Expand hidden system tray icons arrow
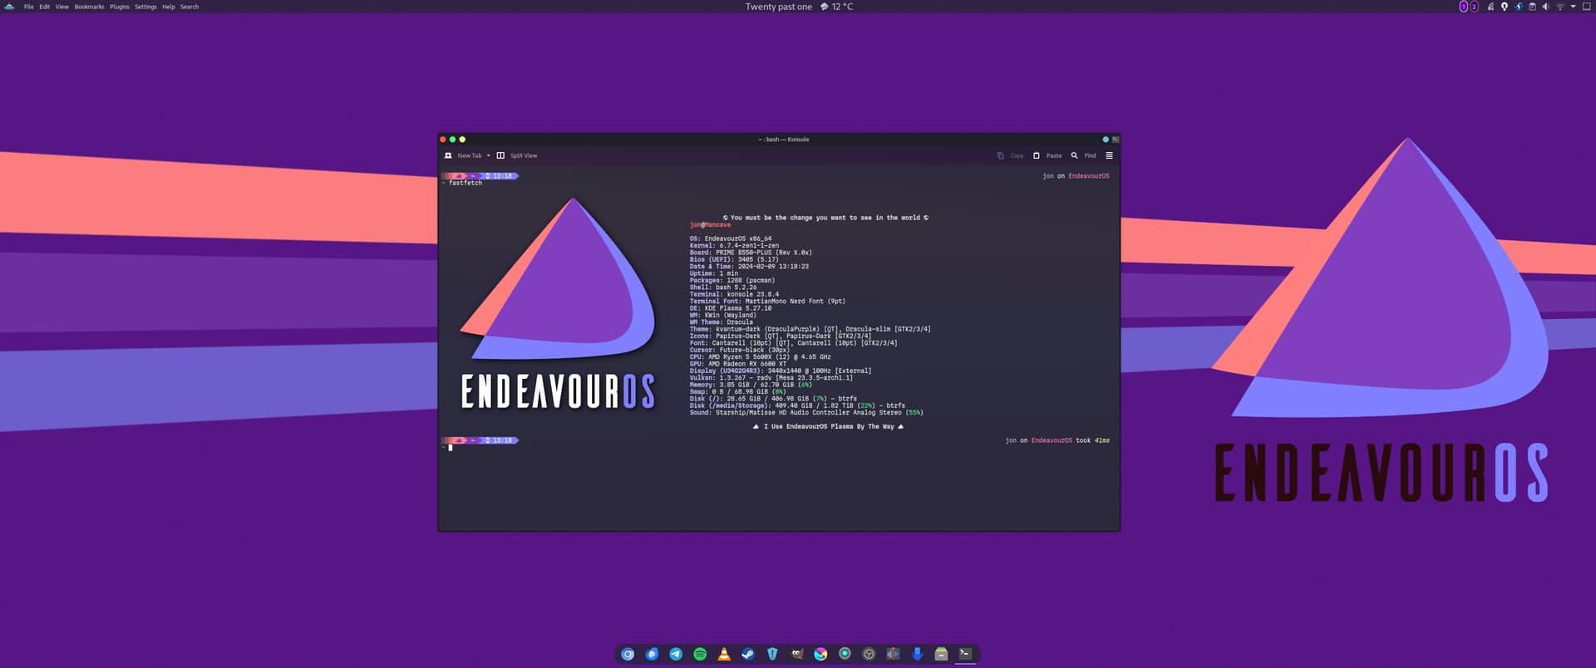This screenshot has height=668, width=1596. coord(1573,7)
